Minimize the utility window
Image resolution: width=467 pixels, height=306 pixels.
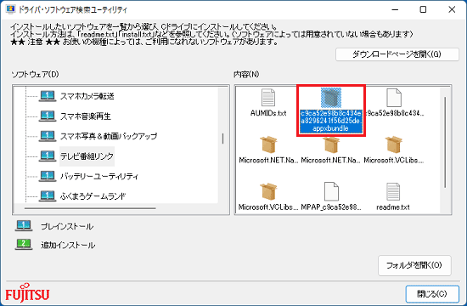pos(395,9)
